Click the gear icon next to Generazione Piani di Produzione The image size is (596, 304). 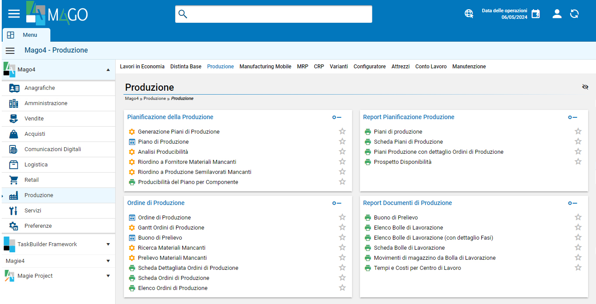click(132, 132)
